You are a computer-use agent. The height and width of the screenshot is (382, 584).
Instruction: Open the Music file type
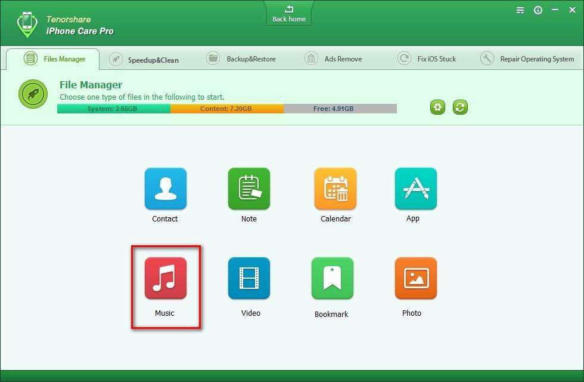(x=166, y=278)
